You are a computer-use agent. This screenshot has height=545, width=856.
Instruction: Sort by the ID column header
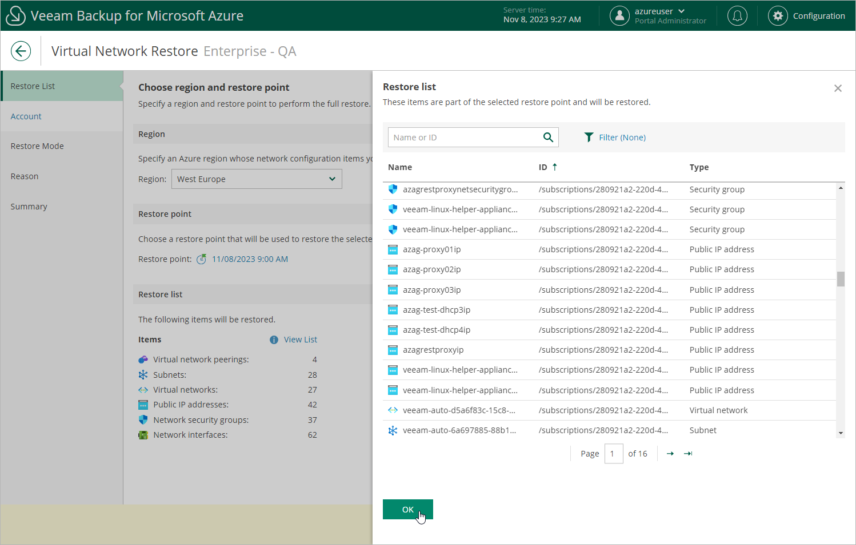(x=543, y=167)
